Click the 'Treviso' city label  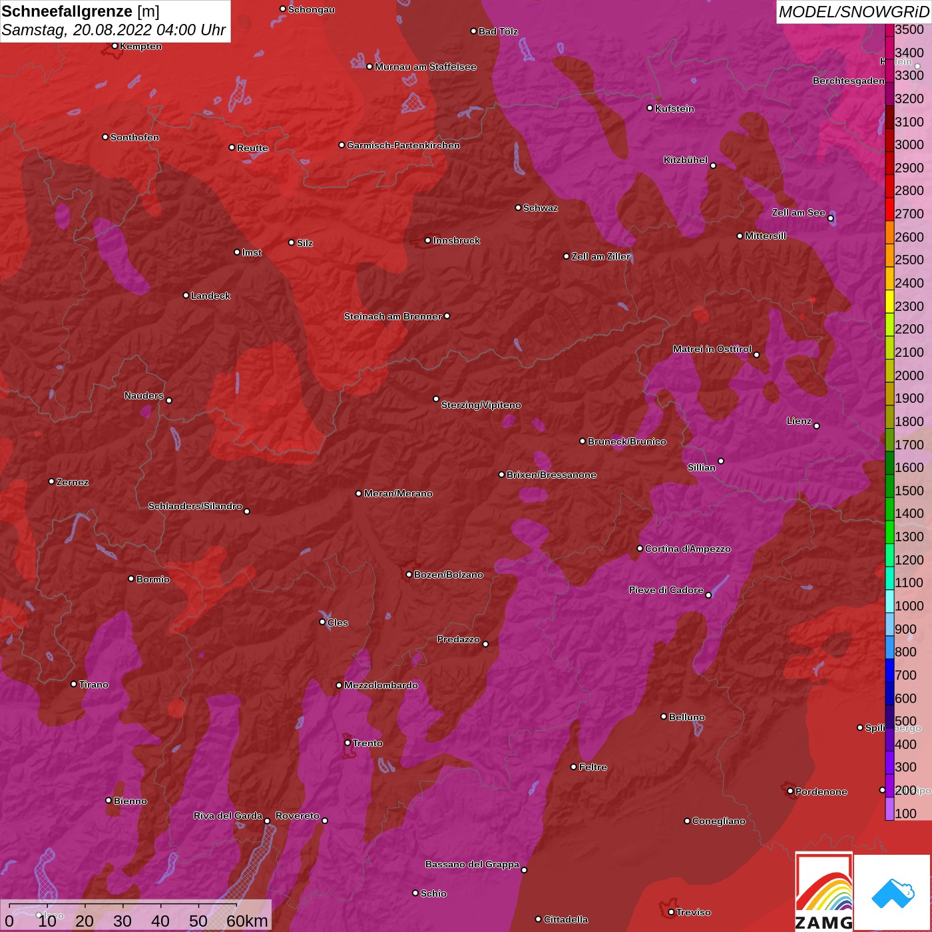tap(694, 912)
